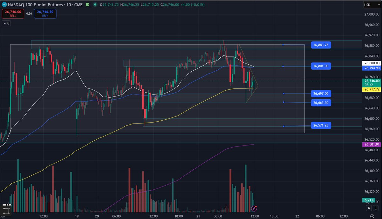
Task: Toggle auto scale with the A button
Action: [x=369, y=208]
